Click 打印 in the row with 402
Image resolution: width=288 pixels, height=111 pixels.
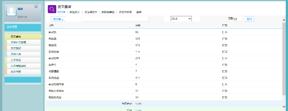click(225, 78)
